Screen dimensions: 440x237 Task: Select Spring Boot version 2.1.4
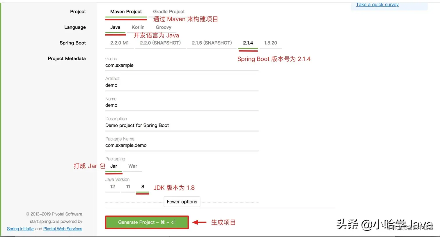248,43
